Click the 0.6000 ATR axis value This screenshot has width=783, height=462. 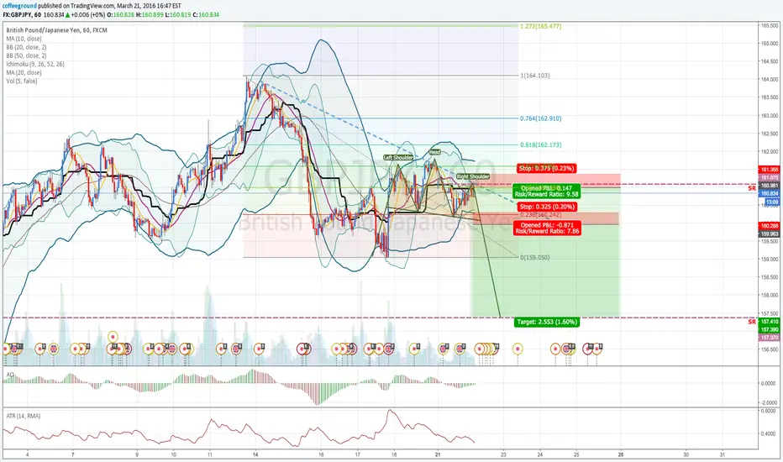(x=769, y=411)
